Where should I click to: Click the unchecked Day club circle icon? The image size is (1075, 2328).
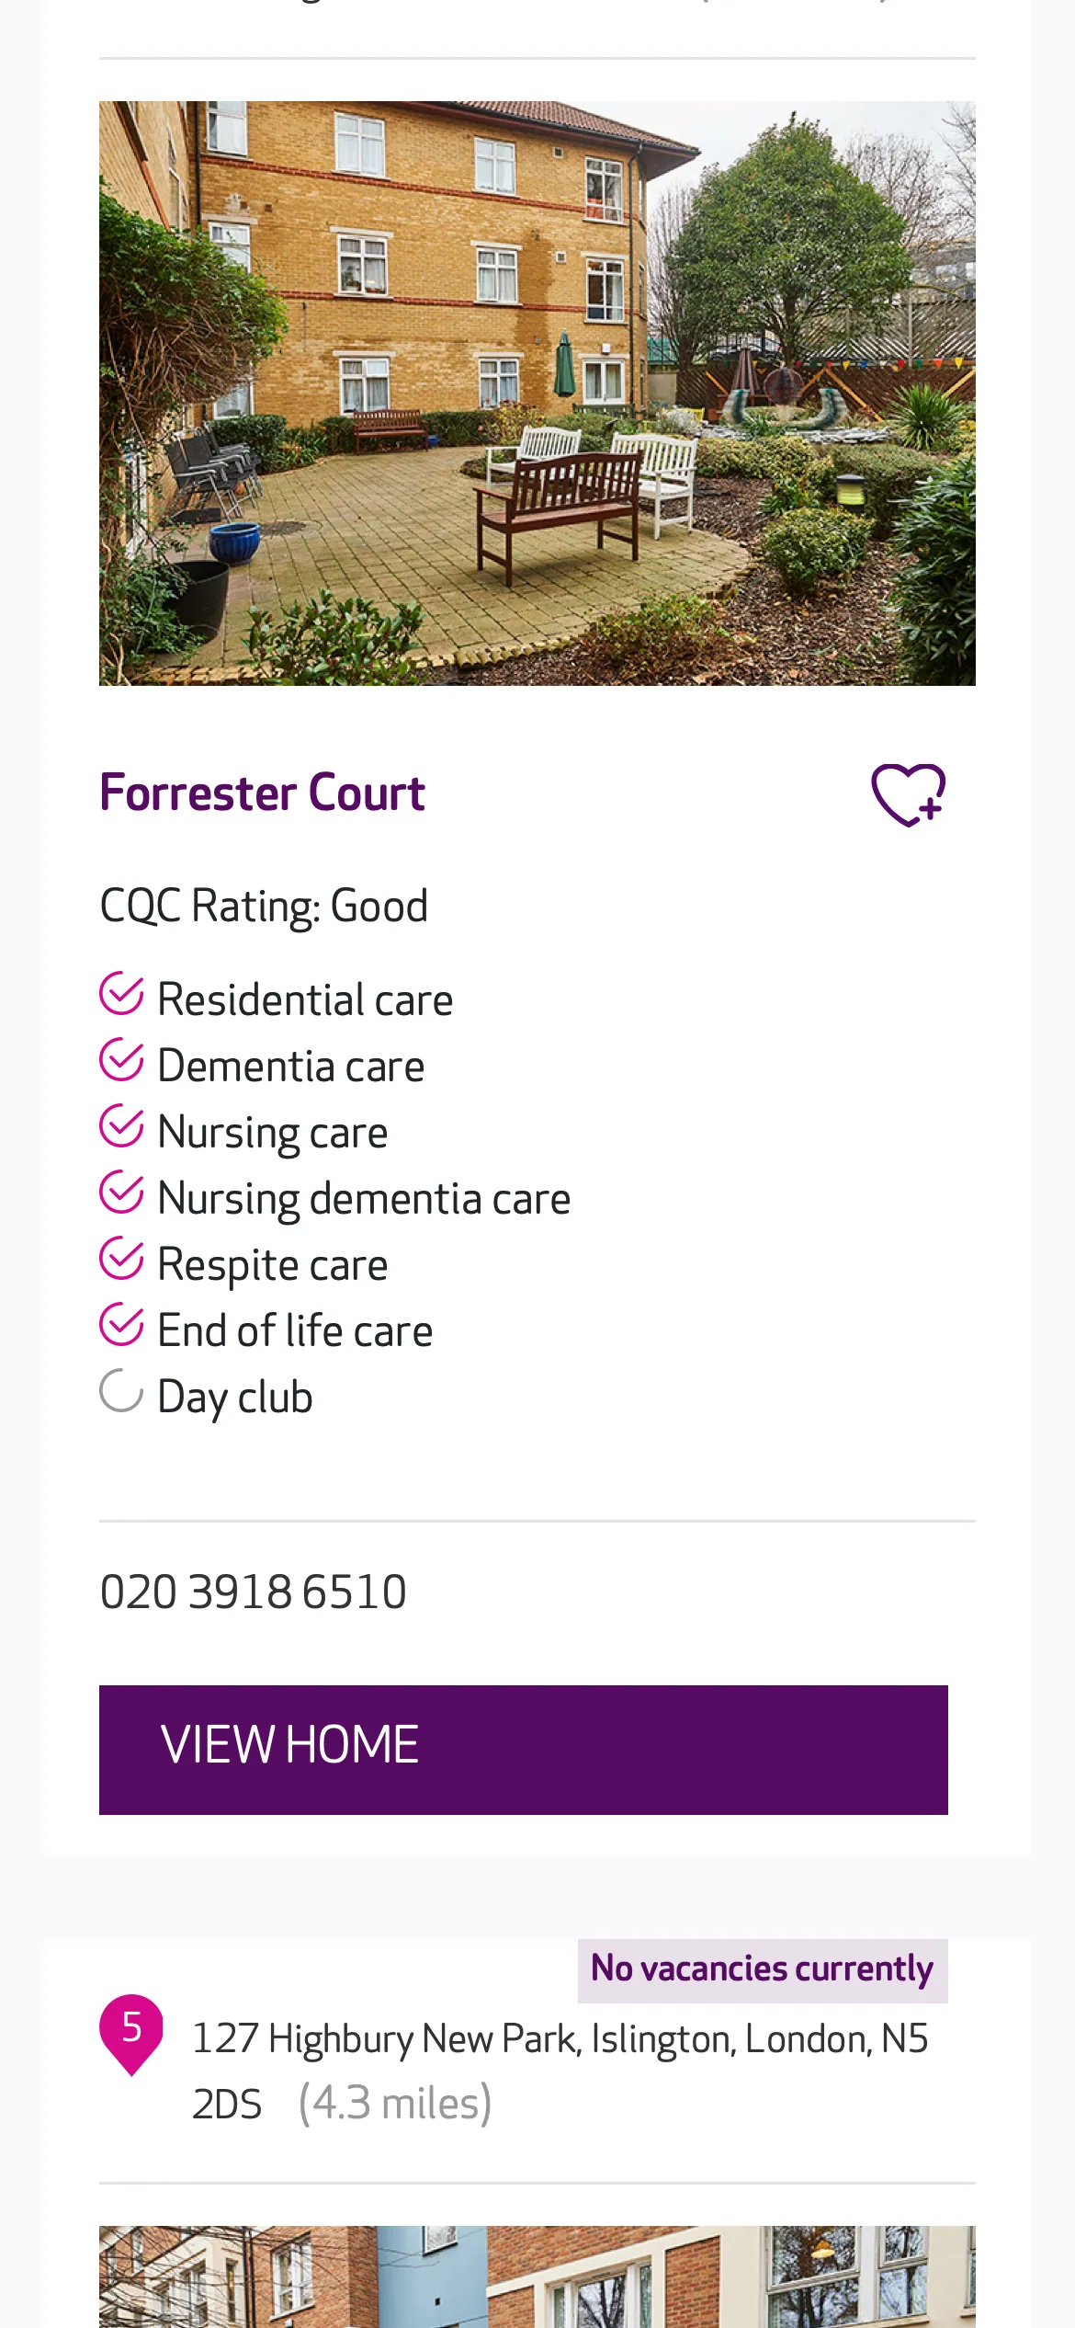121,1392
